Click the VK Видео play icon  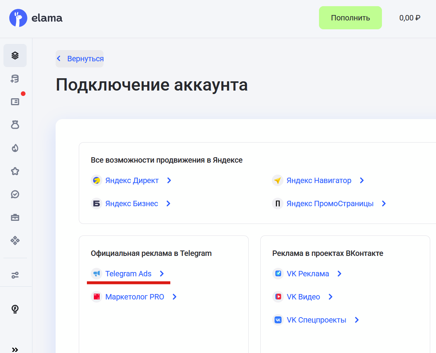(278, 297)
